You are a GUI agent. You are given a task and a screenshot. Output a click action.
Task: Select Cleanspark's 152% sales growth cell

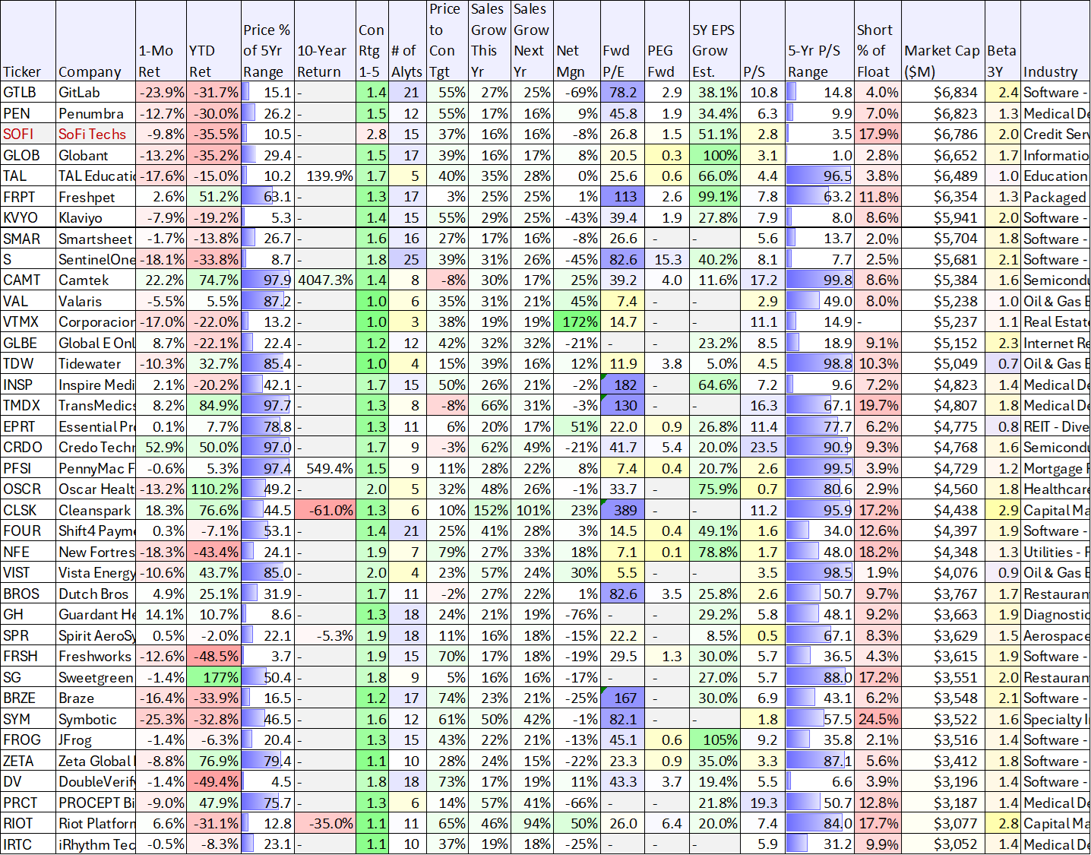pos(489,511)
